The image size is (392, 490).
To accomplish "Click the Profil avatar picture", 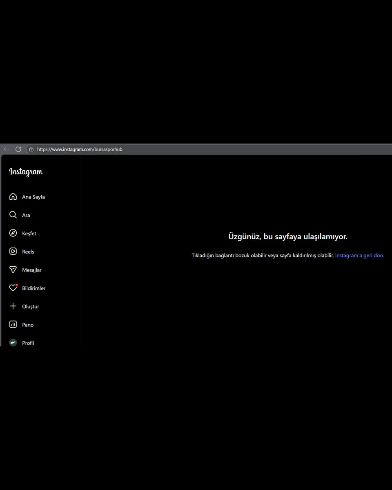I will point(13,343).
